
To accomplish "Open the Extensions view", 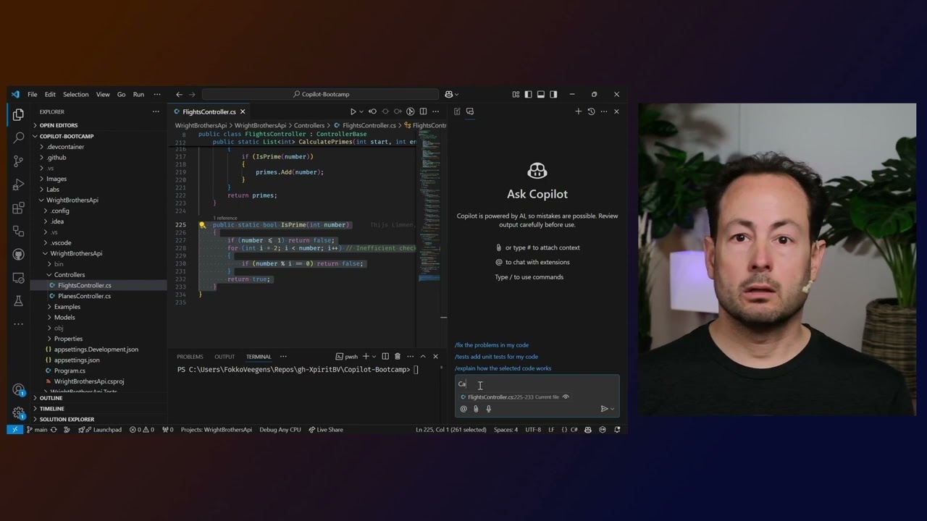I will coord(18,208).
